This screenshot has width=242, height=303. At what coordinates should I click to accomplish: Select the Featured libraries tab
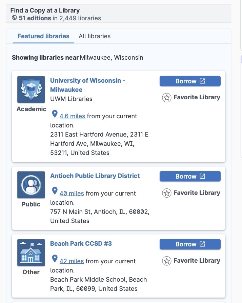pos(43,36)
